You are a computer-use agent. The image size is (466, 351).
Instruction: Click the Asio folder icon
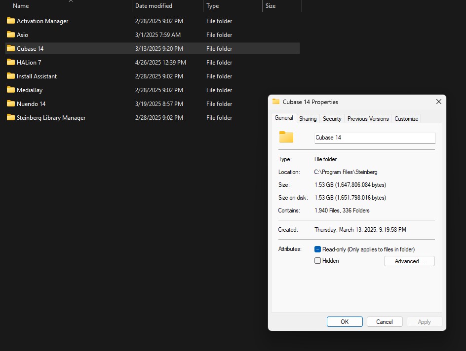point(11,35)
